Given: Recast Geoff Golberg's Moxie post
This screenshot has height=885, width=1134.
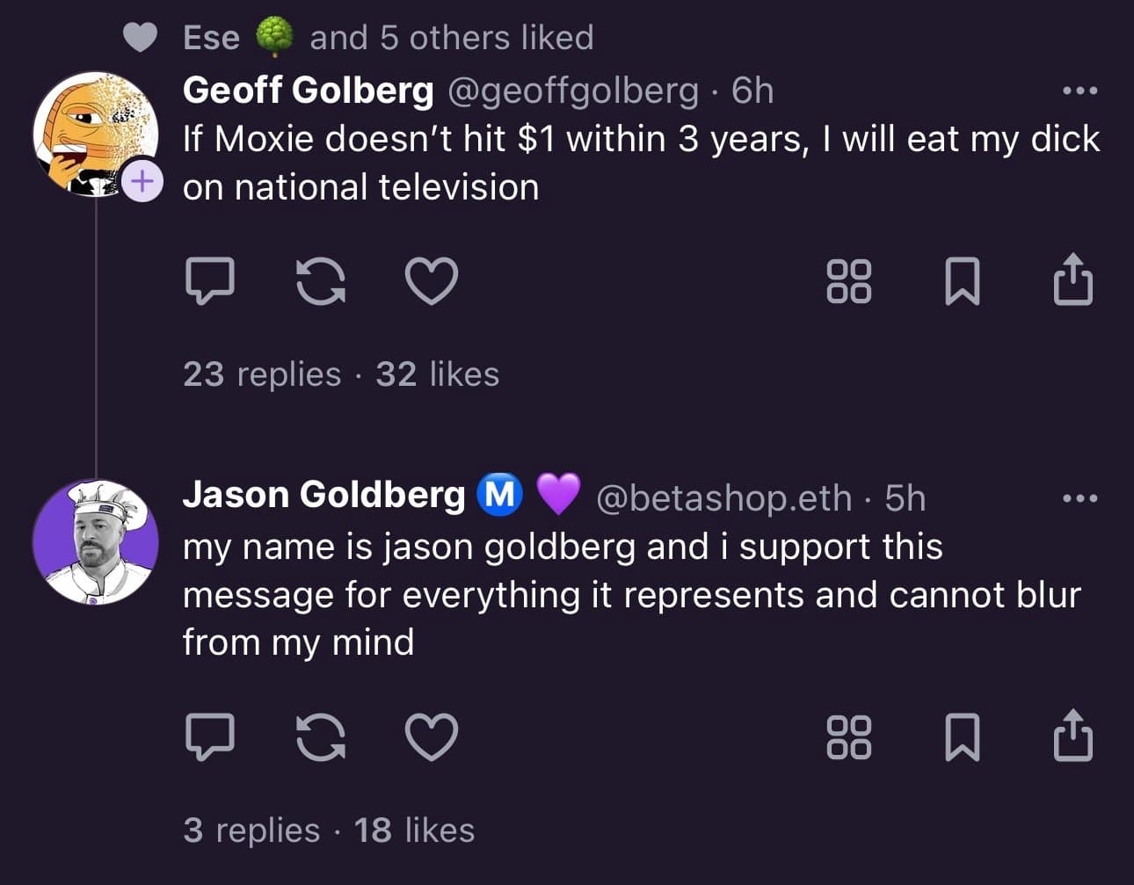Looking at the screenshot, I should point(321,281).
